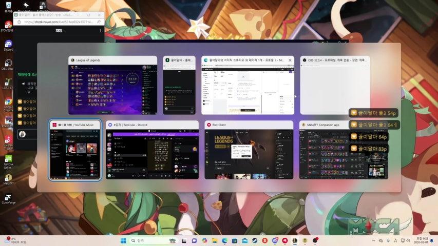Expand the system tray hidden icons chevron

[373, 240]
